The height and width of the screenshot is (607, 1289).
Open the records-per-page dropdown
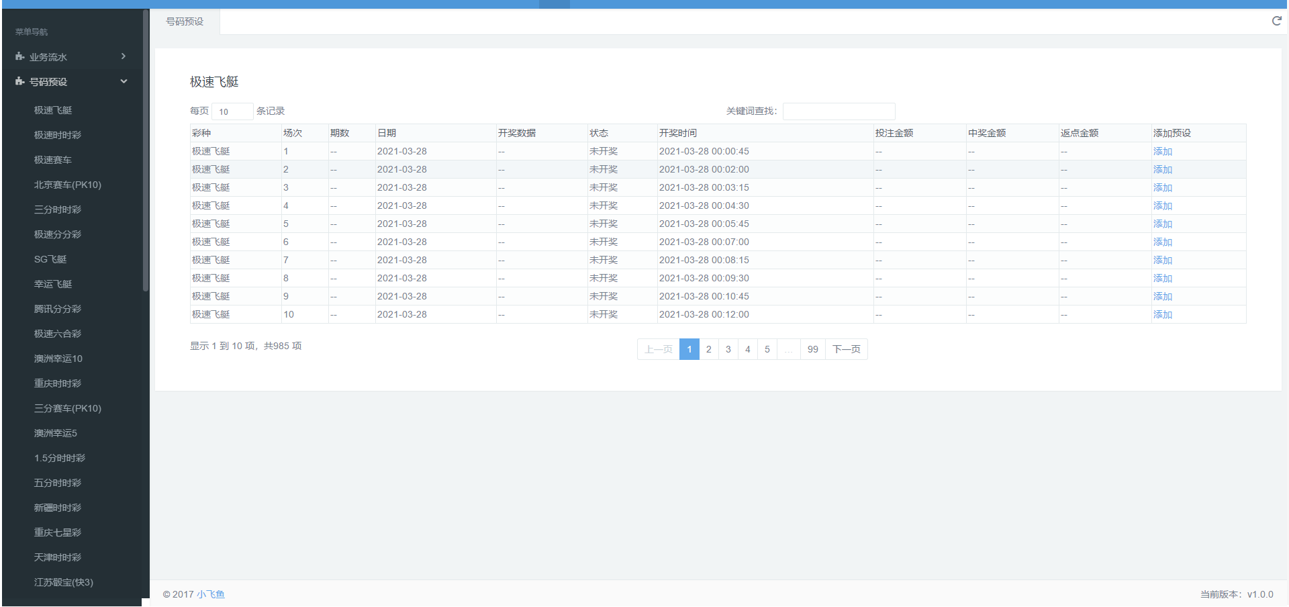tap(232, 111)
